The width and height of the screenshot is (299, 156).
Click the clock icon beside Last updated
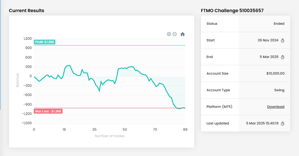click(x=283, y=123)
